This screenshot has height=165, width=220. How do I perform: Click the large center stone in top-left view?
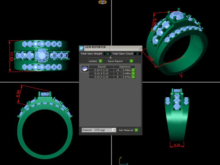[x=42, y=55]
